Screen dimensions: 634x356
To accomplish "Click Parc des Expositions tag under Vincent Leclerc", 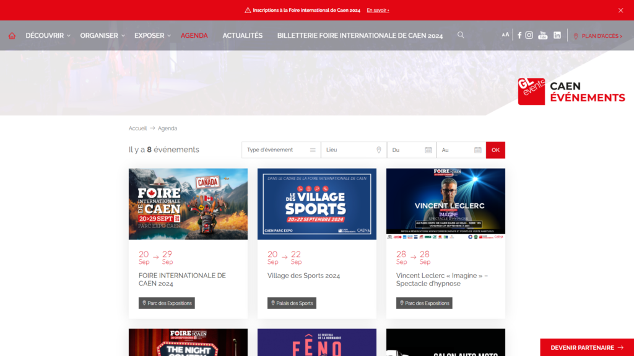I will pos(424,303).
